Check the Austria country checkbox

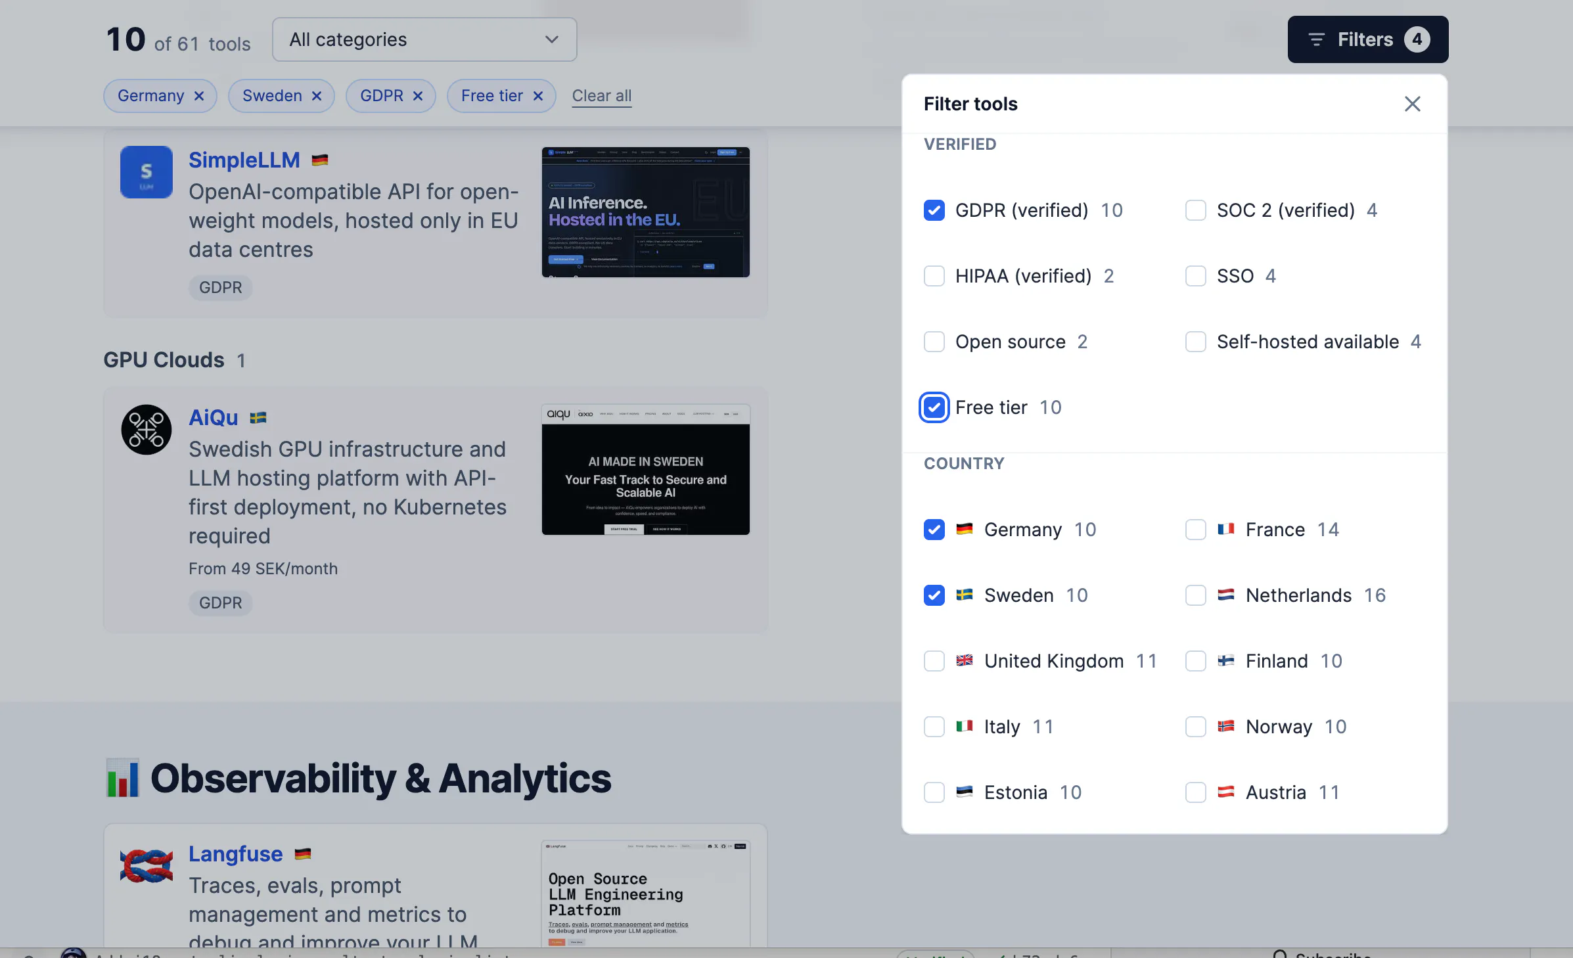(x=1196, y=792)
